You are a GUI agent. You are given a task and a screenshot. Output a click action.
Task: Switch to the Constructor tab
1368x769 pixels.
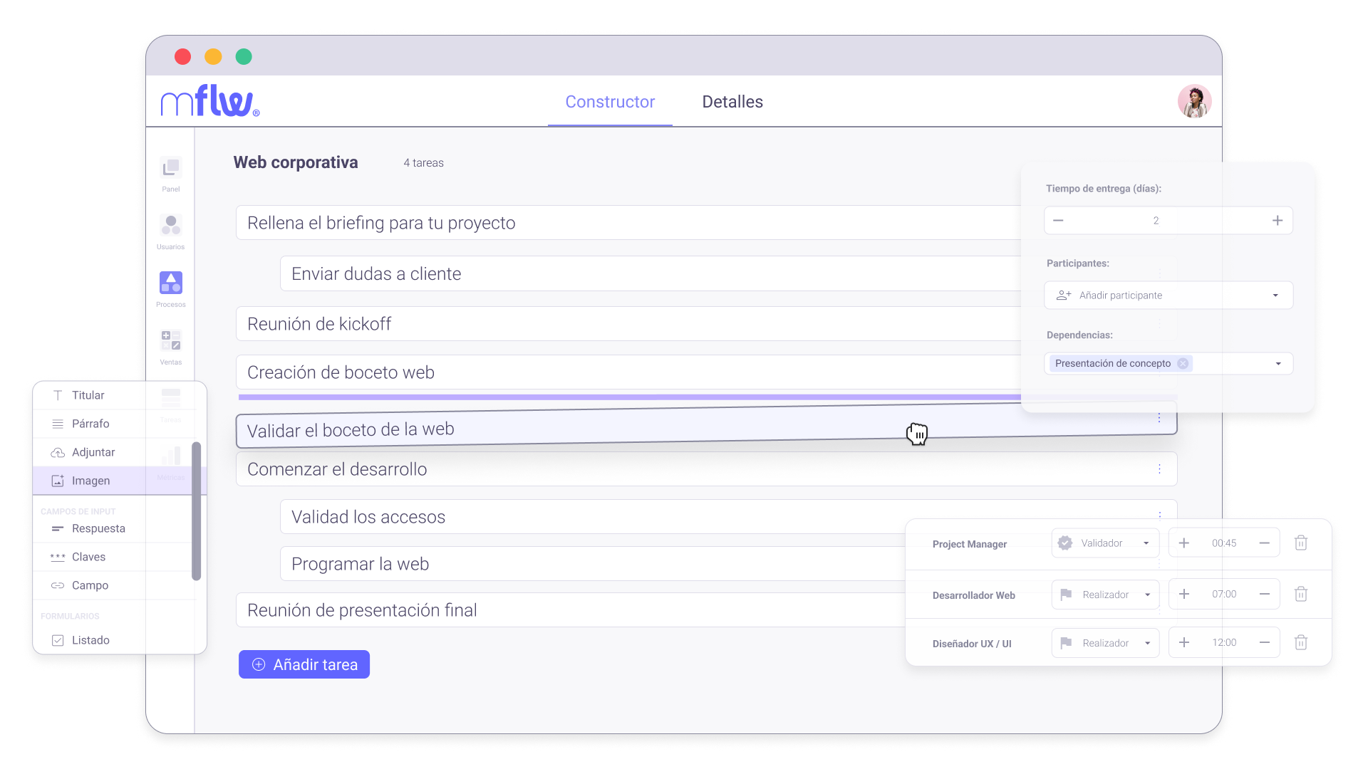(610, 101)
